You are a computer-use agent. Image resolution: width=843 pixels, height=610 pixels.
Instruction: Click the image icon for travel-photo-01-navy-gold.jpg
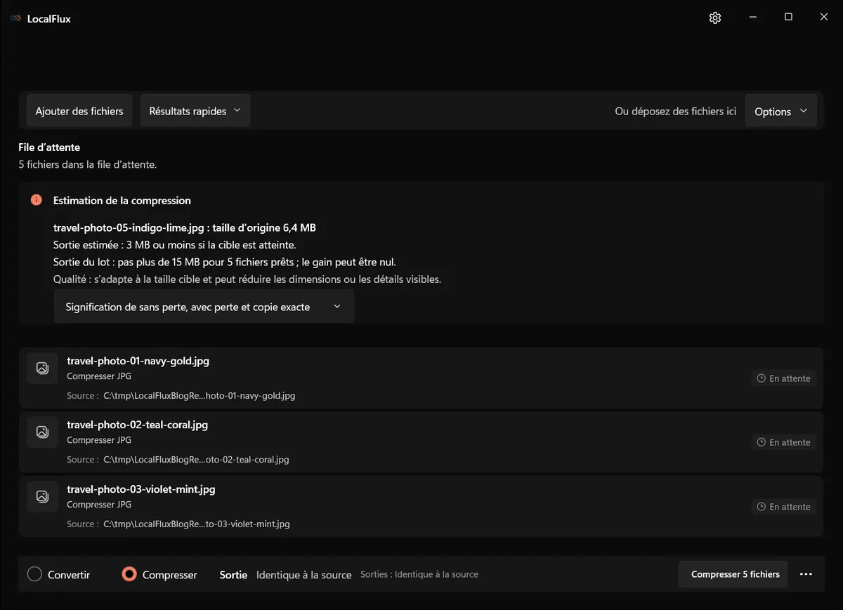coord(42,368)
